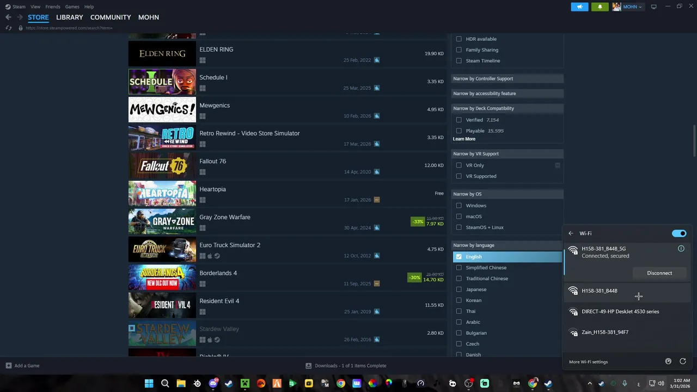Image resolution: width=697 pixels, height=392 pixels.
Task: Go forward with Steam's forward arrow
Action: (20, 17)
